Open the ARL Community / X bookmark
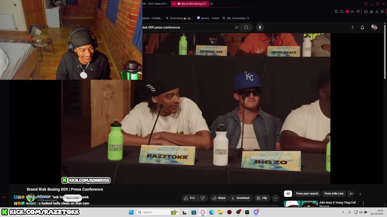Viewport: 387px width, 217px height. click(x=236, y=18)
